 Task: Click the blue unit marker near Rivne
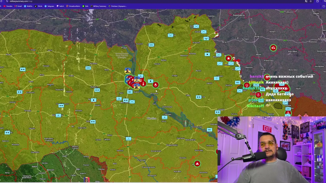(x=23, y=69)
